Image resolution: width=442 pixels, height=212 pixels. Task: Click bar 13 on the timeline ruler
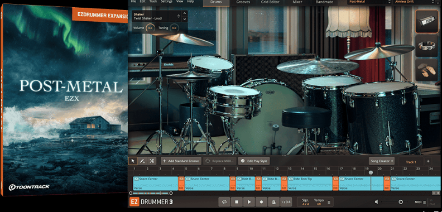[290, 169]
